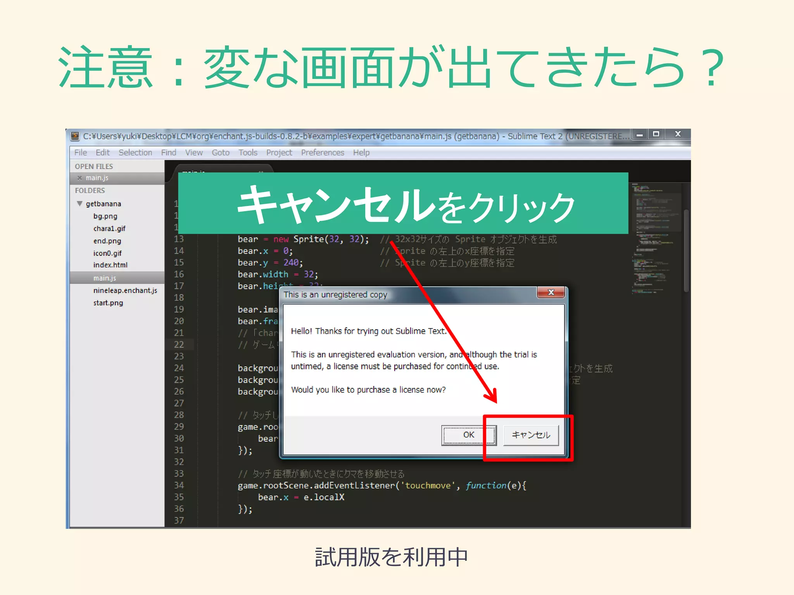The width and height of the screenshot is (794, 595).
Task: Click line number 22 in the gutter
Action: pyautogui.click(x=179, y=344)
